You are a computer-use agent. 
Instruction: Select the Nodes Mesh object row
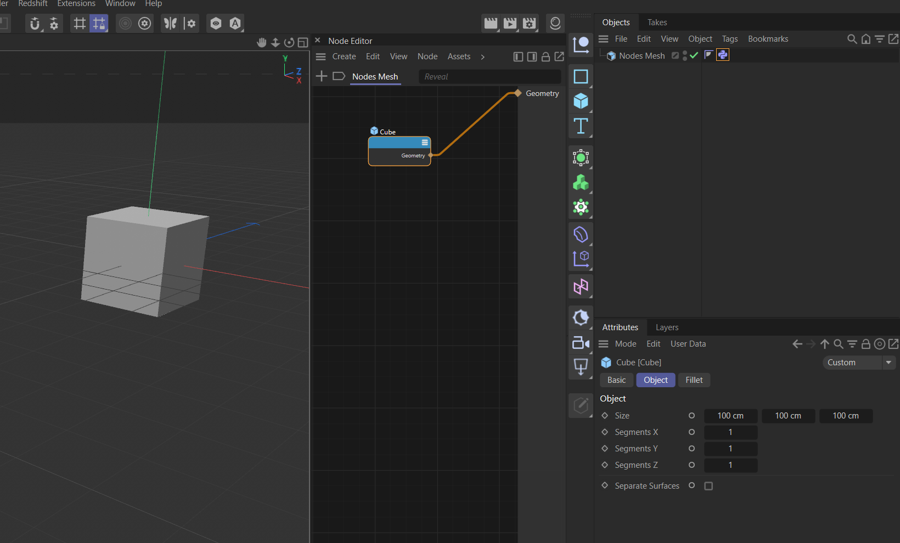pos(642,56)
